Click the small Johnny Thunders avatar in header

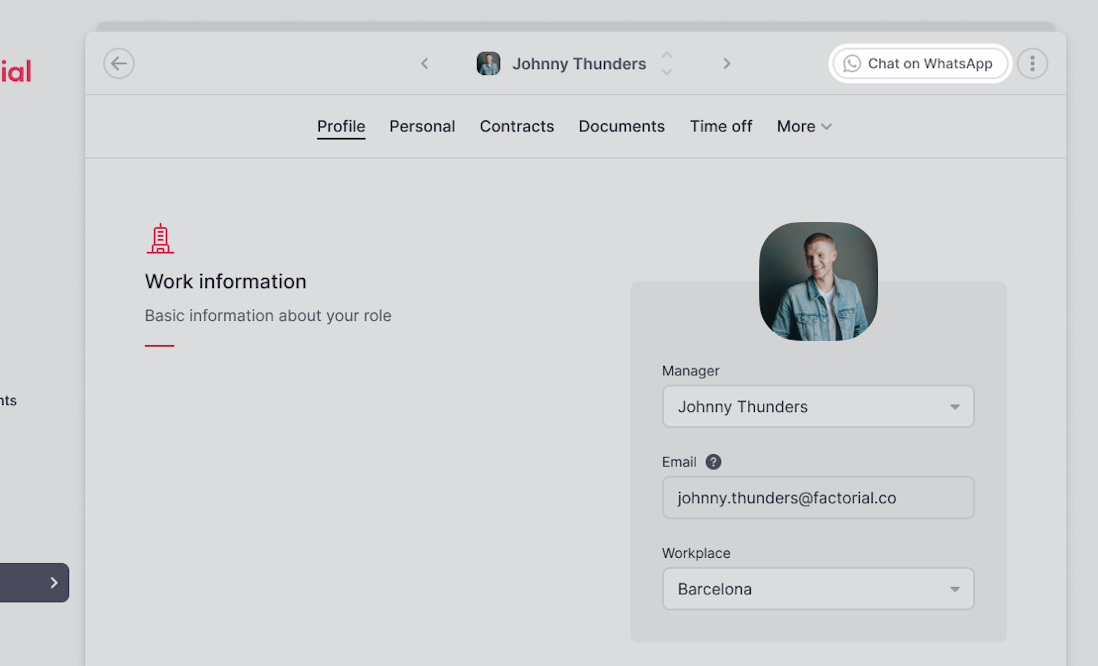pos(488,63)
